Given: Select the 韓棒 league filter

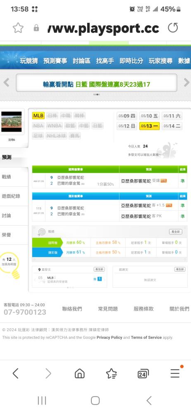Looking at the screenshot, I should click(x=79, y=116).
